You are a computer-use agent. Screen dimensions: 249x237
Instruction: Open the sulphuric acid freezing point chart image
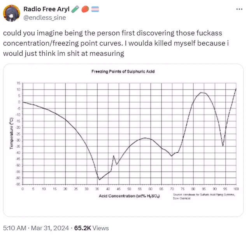click(123, 140)
